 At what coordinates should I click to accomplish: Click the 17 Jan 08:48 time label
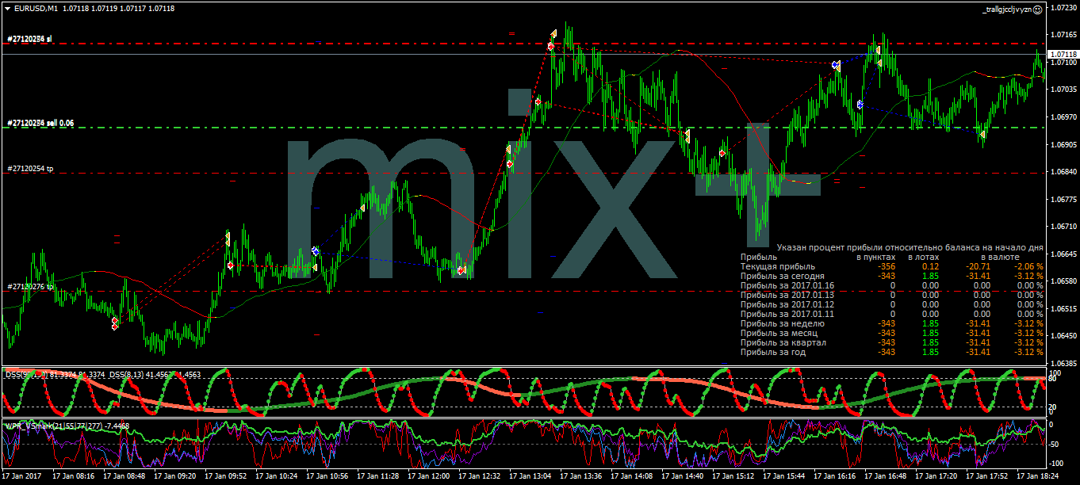pos(125,477)
